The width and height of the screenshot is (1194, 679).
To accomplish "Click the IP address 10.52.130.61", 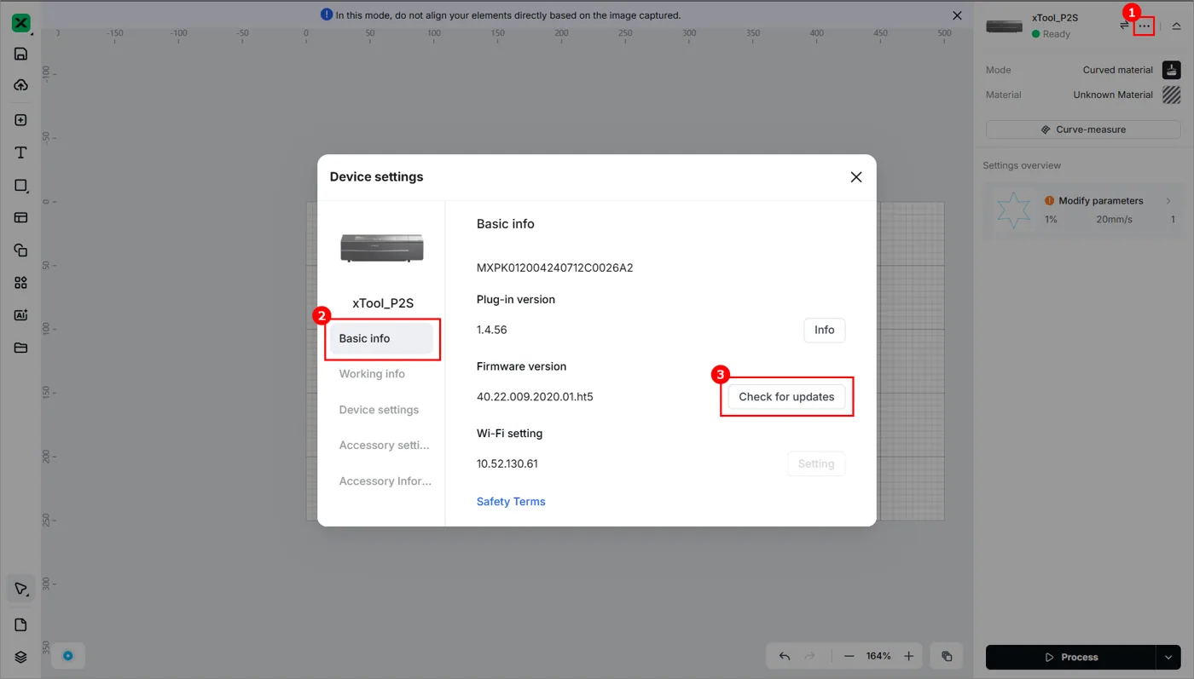I will coord(507,464).
